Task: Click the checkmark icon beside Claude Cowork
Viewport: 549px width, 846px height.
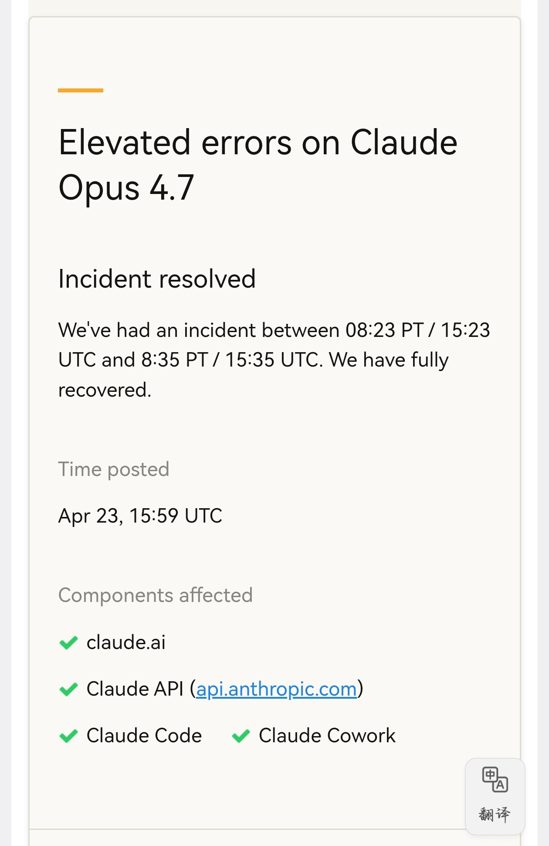Action: (241, 736)
